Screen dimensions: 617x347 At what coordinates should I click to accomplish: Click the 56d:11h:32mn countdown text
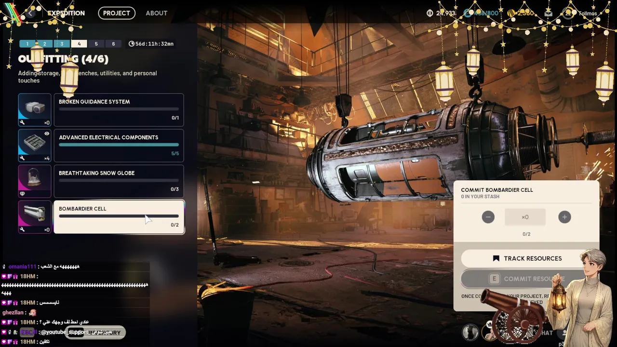tap(154, 44)
